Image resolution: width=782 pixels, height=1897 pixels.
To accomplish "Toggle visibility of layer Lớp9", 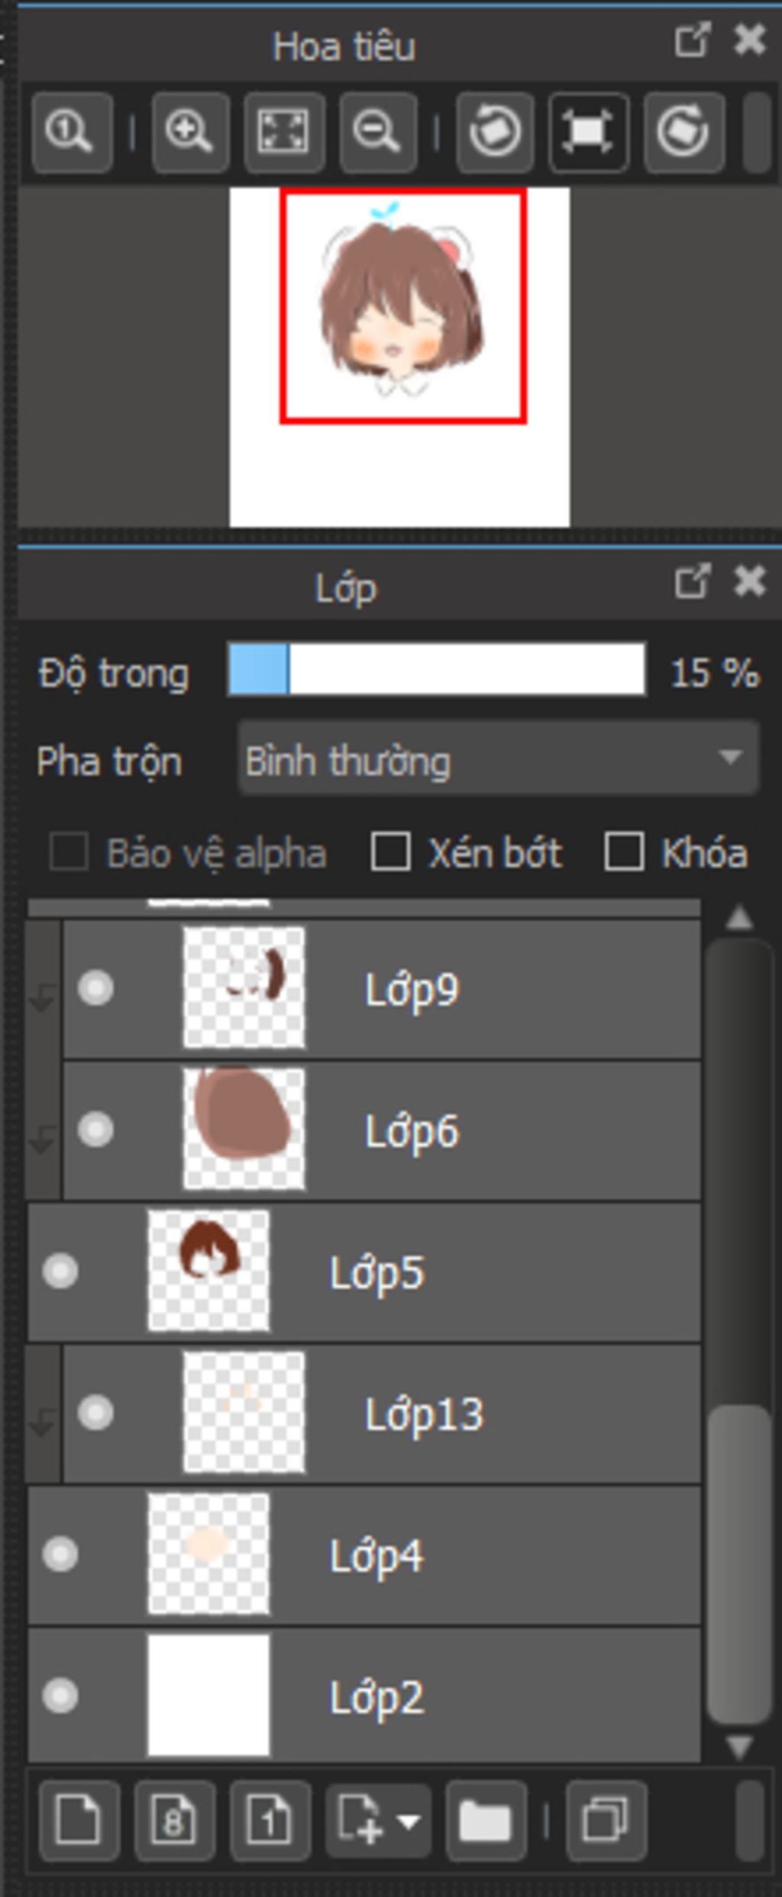I will 95,988.
